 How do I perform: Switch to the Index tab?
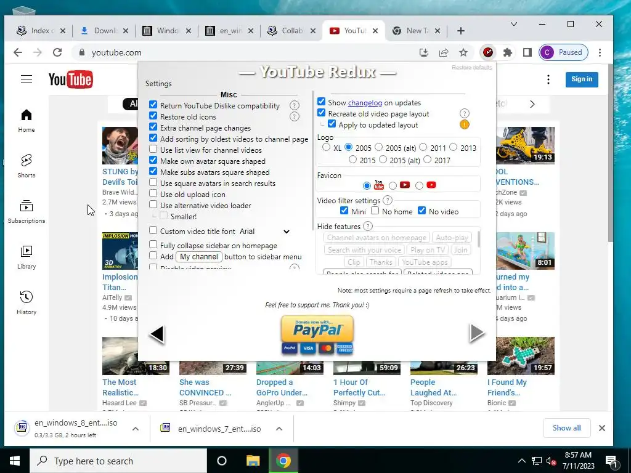click(41, 31)
